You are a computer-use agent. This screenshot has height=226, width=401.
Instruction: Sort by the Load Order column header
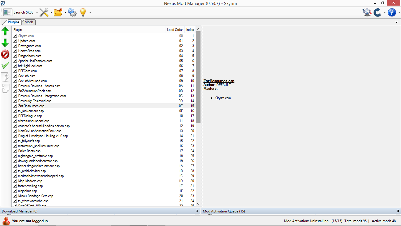(x=175, y=30)
